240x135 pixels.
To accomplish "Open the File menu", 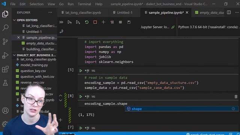I will (x=13, y=4).
